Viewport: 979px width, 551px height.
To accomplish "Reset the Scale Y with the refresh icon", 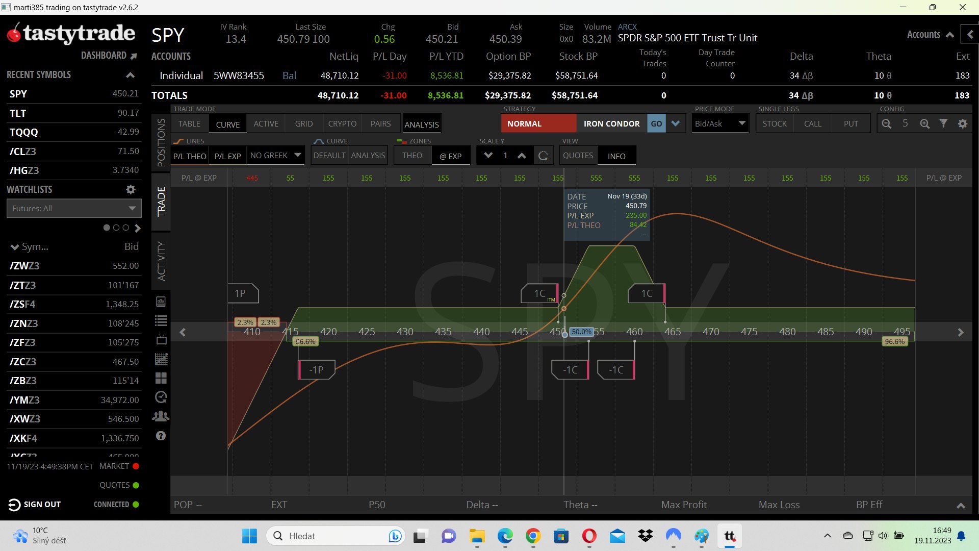I will click(543, 156).
